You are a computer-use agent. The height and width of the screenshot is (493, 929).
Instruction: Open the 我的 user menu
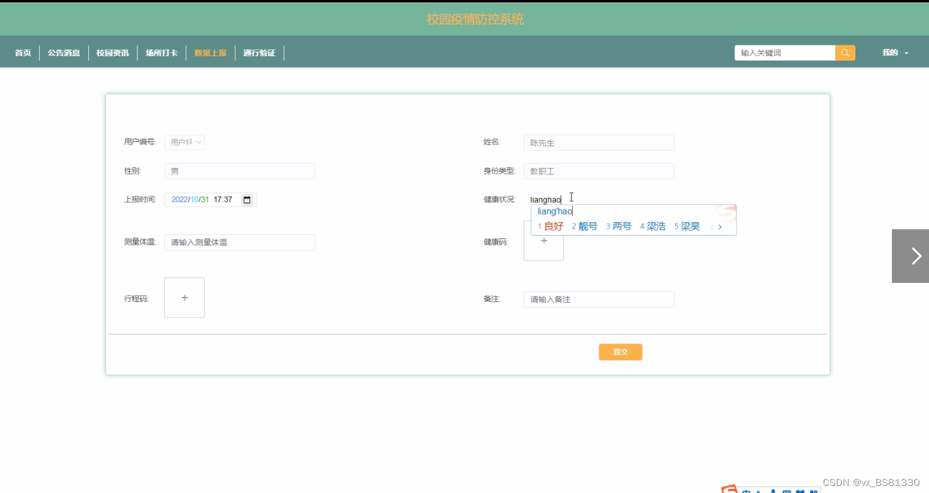pyautogui.click(x=895, y=53)
